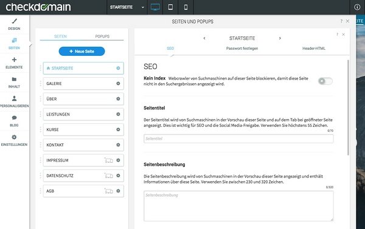Switch to mobile phone preview mode
The height and width of the screenshot is (229, 365).
tap(186, 7)
